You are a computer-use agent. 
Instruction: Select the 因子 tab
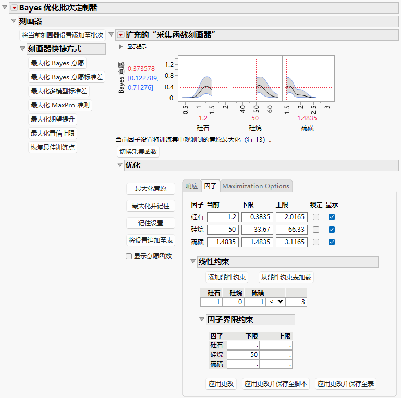(x=211, y=186)
